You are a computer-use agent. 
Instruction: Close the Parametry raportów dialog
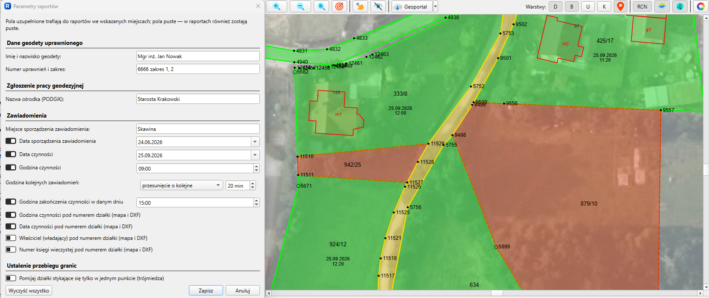tap(258, 6)
